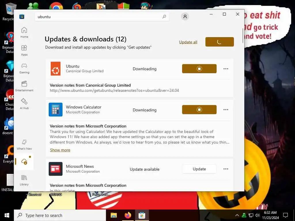This screenshot has width=295, height=221.
Task: Click the taskbar search box
Action: pos(60,215)
